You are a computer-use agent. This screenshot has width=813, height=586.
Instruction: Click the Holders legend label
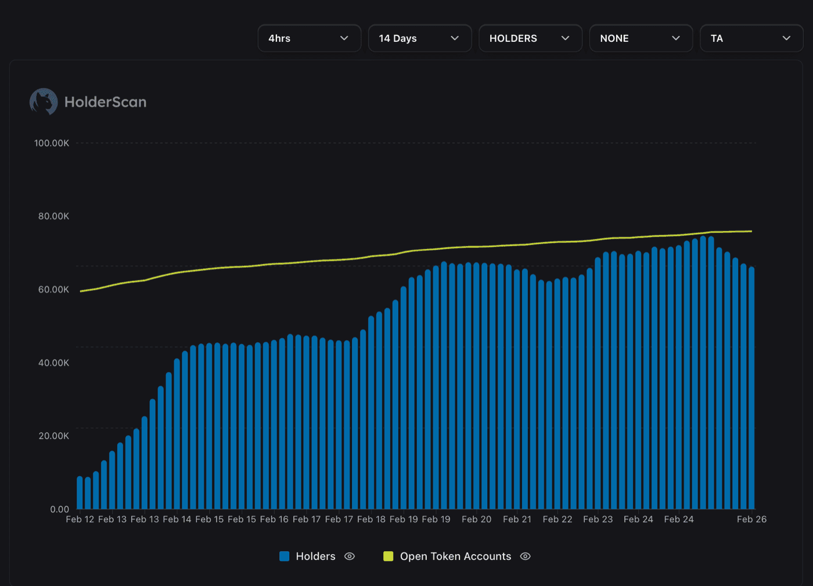pyautogui.click(x=315, y=556)
